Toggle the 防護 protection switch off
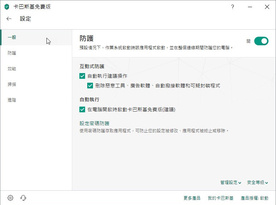Image resolution: width=276 pixels, height=205 pixels. tap(261, 41)
